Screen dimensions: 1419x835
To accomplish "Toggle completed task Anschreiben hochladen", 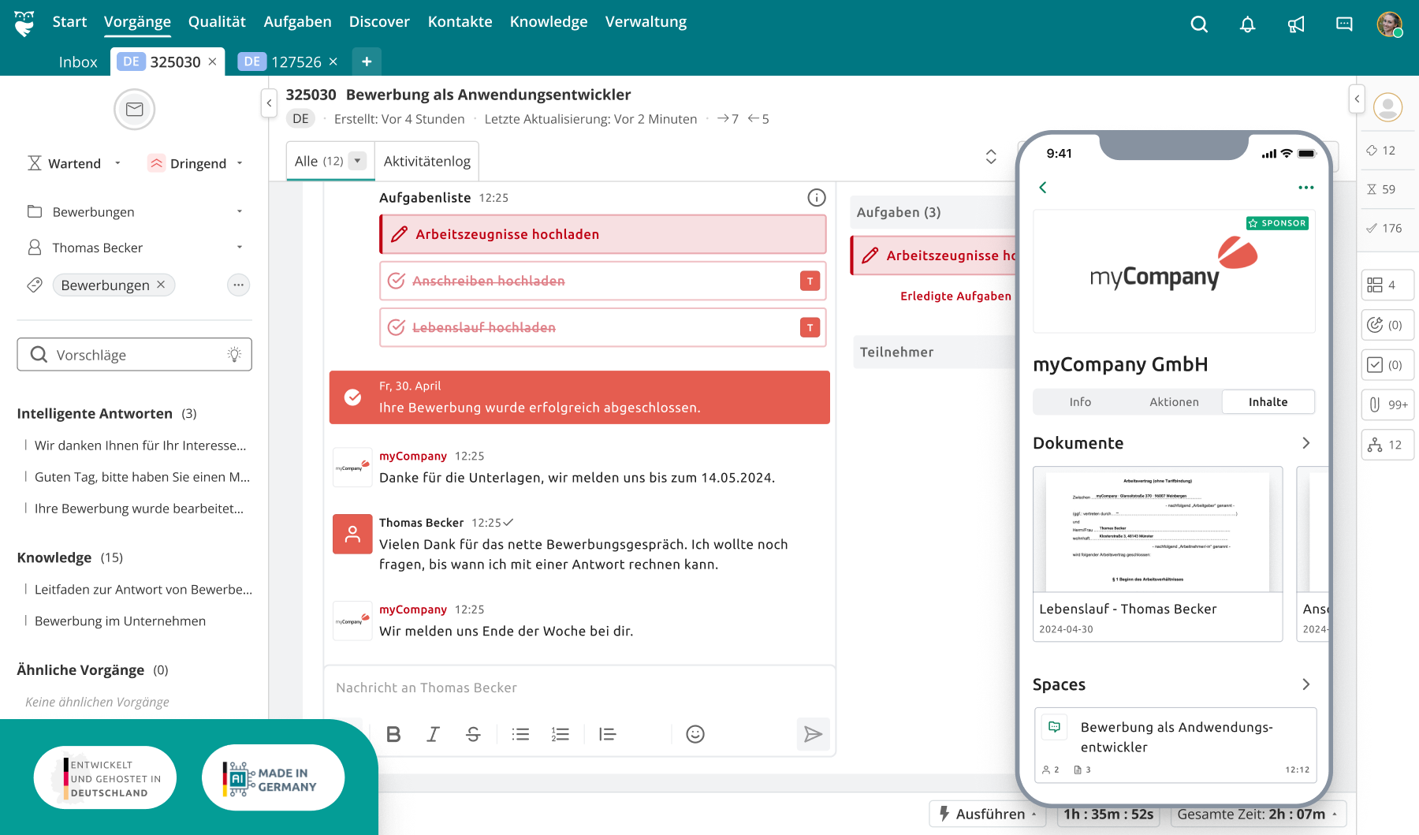I will click(x=397, y=281).
